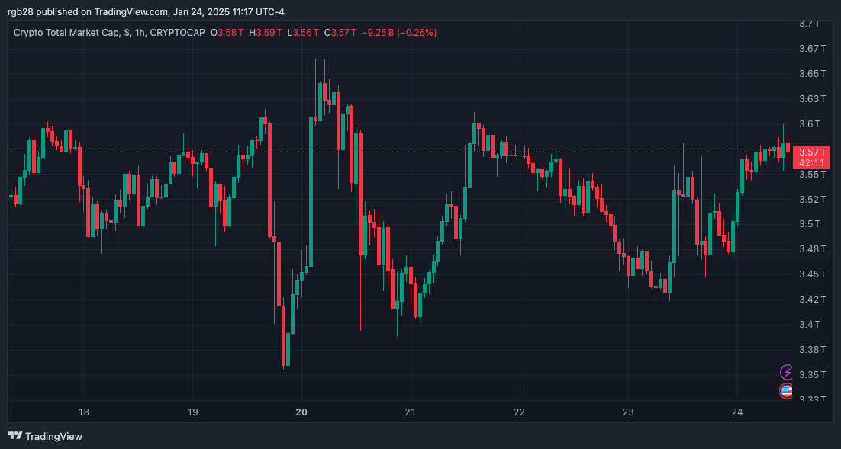Click the '20' date label on time axis

point(301,412)
